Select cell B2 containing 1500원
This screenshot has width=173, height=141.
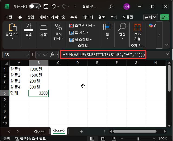point(39,75)
